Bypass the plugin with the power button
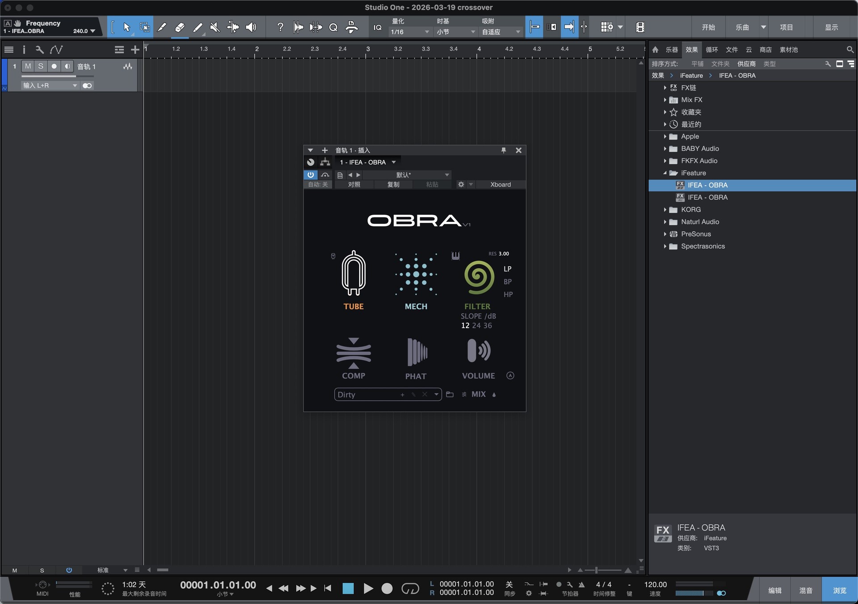The width and height of the screenshot is (858, 604). (311, 175)
